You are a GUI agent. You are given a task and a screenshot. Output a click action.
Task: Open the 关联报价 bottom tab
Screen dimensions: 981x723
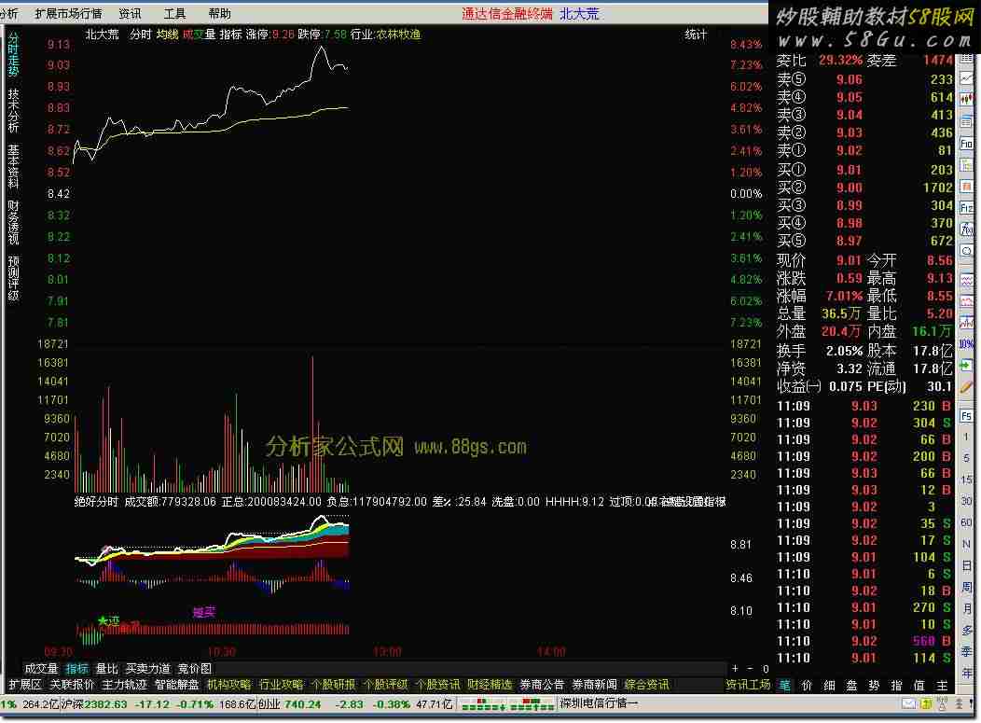tap(72, 685)
